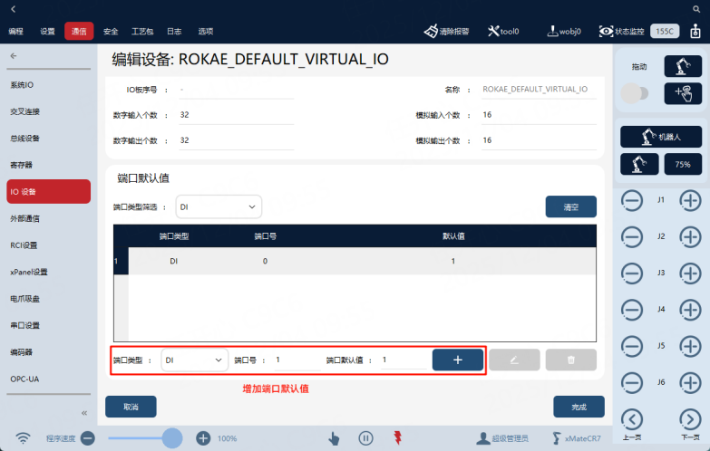This screenshot has width=710, height=451.
Task: Click the plus button to add port default
Action: (x=458, y=360)
